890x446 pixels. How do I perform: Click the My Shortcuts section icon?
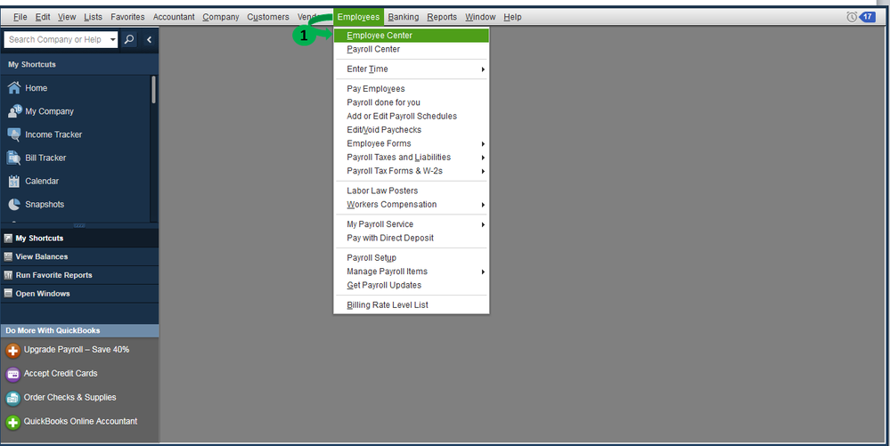point(8,239)
